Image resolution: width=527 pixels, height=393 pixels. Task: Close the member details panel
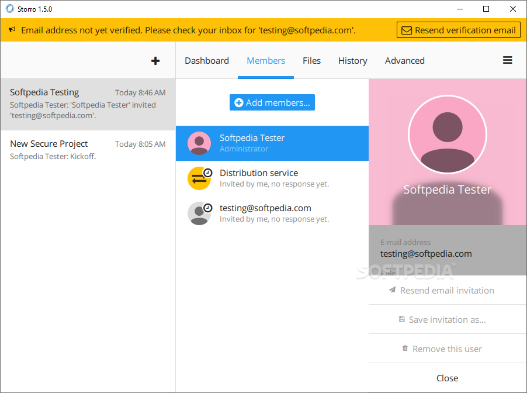[x=448, y=378]
